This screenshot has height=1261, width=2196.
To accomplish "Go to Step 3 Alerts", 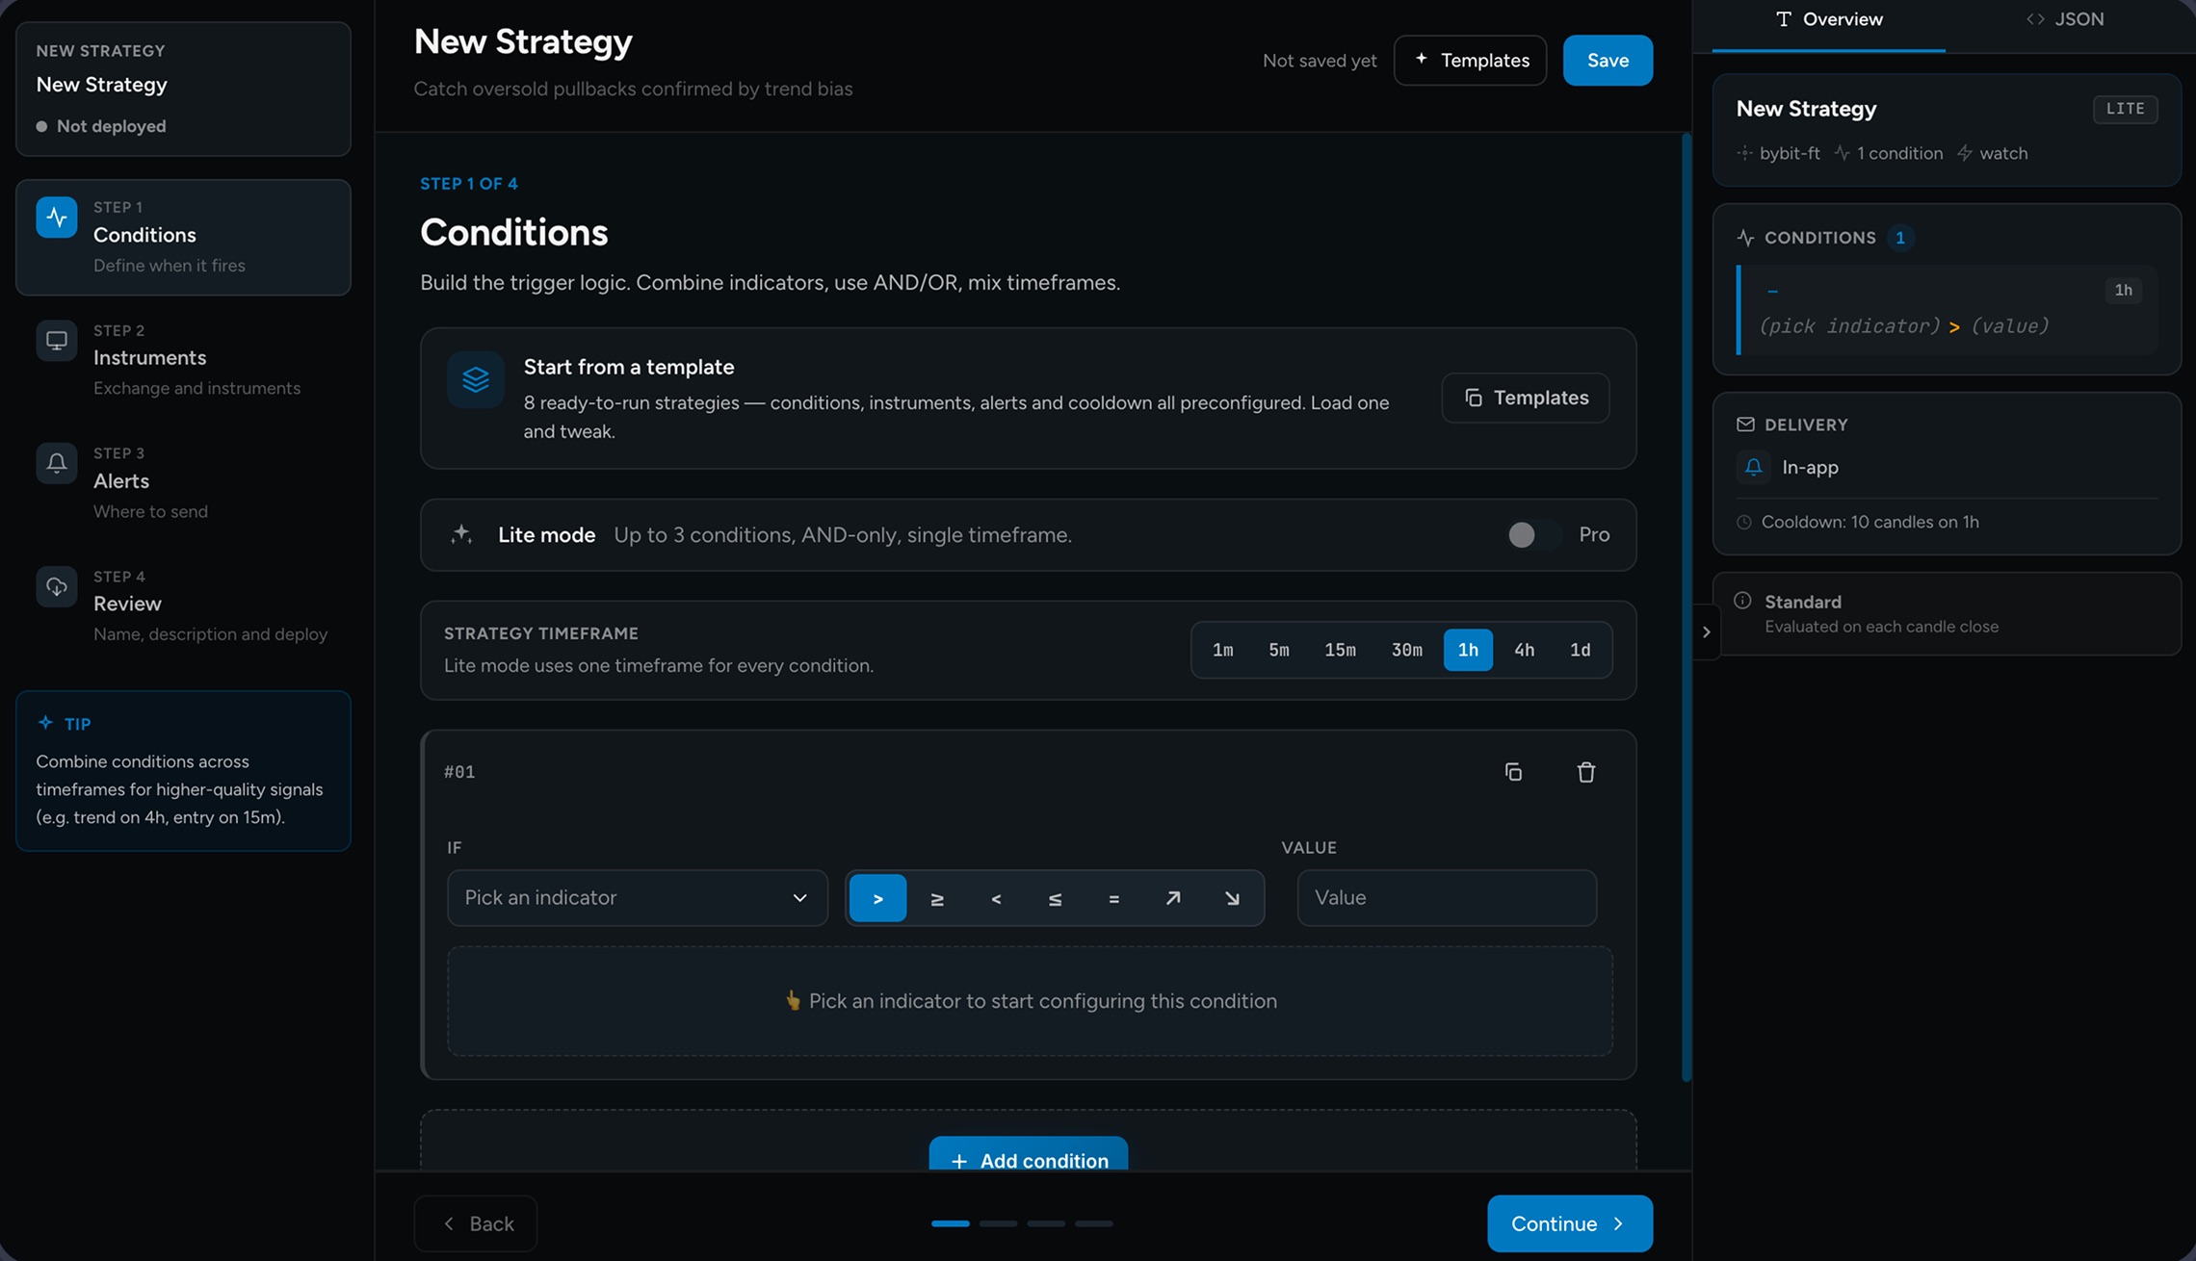I will [x=183, y=483].
